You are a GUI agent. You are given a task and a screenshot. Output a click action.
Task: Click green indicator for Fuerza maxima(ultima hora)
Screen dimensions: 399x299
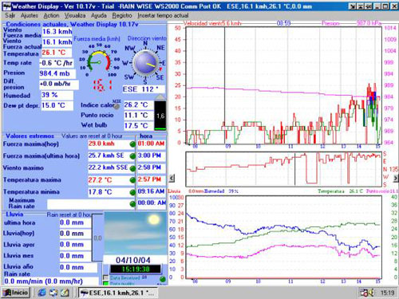[x=132, y=156]
